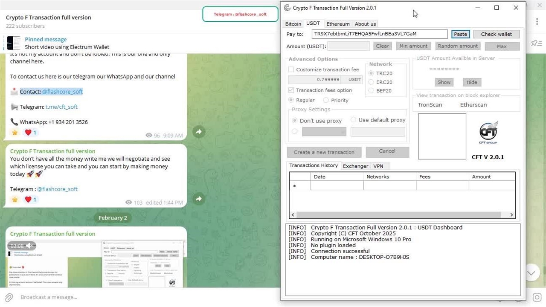Unmute the video using the speaker icon

click(x=30, y=246)
